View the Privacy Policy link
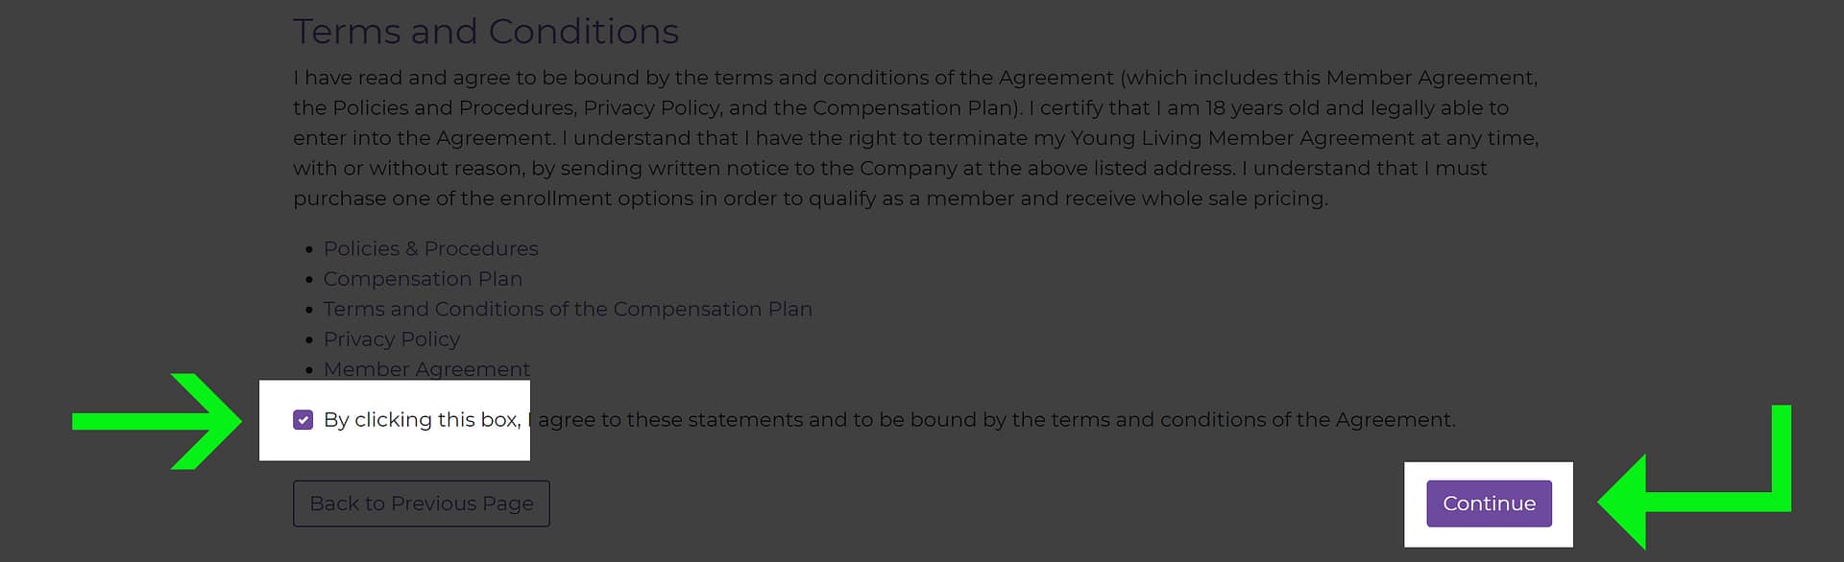 (x=392, y=340)
